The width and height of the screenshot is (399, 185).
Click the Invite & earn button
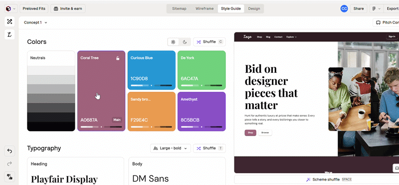pos(68,8)
